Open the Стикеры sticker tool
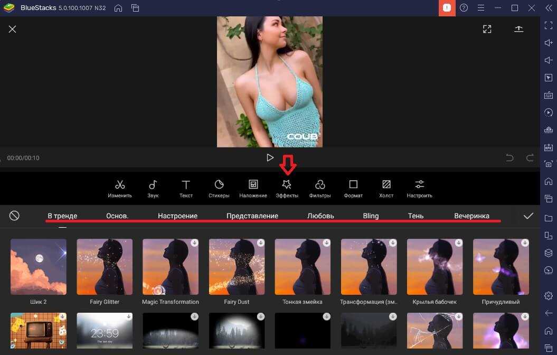Image resolution: width=557 pixels, height=355 pixels. [219, 188]
